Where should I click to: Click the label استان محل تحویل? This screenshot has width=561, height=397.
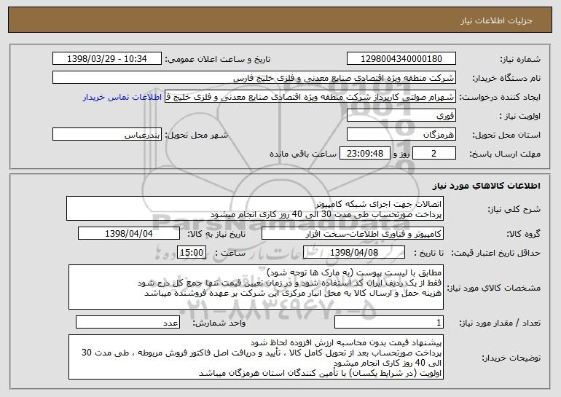506,135
